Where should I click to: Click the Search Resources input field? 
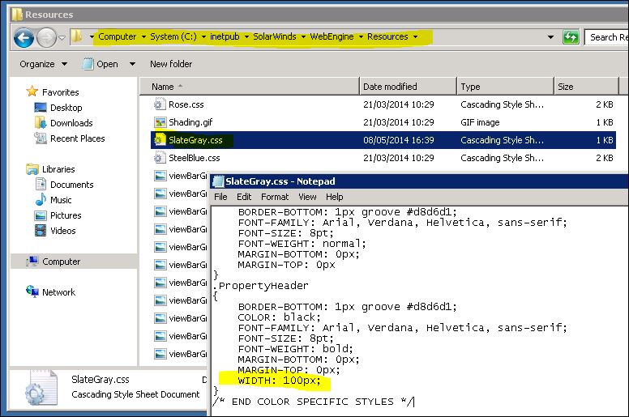pos(606,37)
